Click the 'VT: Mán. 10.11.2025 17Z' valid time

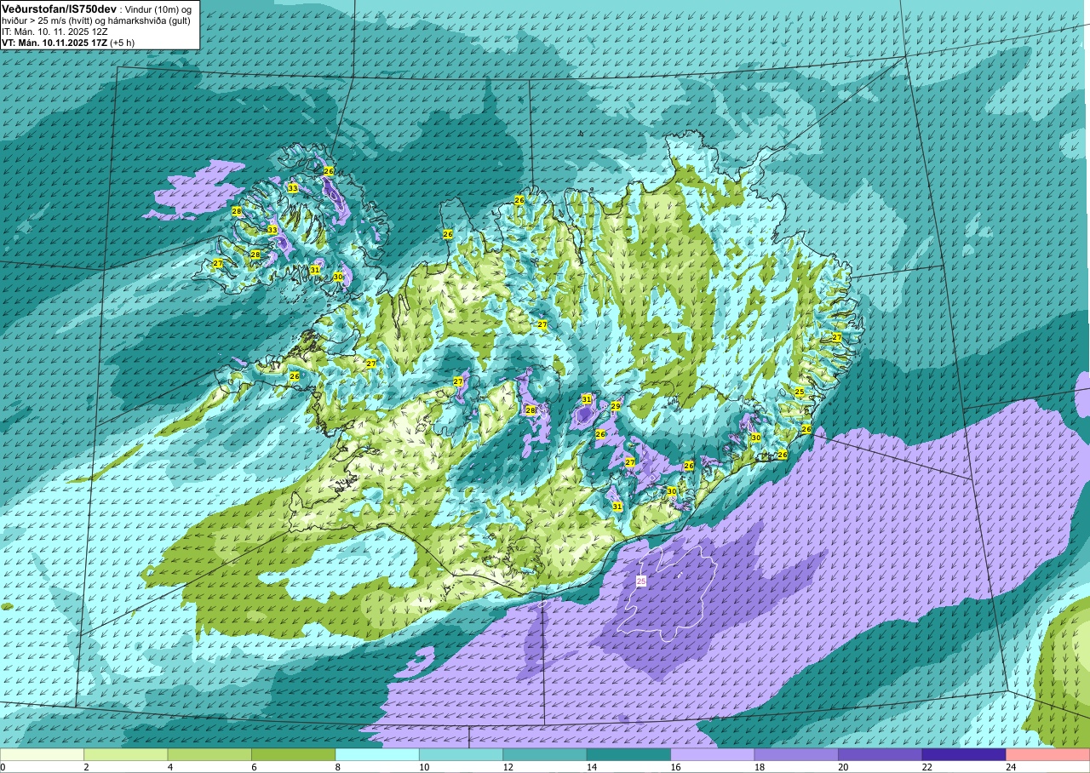coord(54,42)
